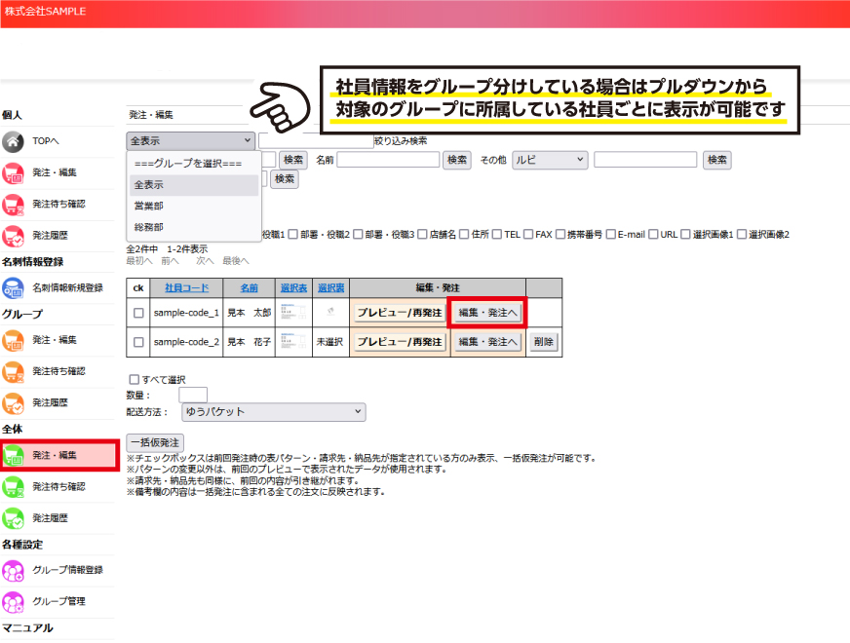Check the checkbox for sample-code_1 row
The image size is (850, 643).
(138, 313)
